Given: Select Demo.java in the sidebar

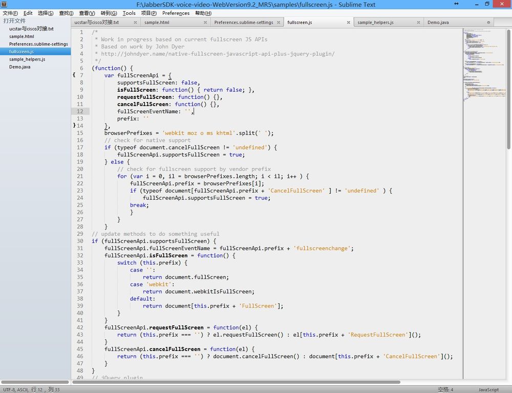Looking at the screenshot, I should coord(35,67).
